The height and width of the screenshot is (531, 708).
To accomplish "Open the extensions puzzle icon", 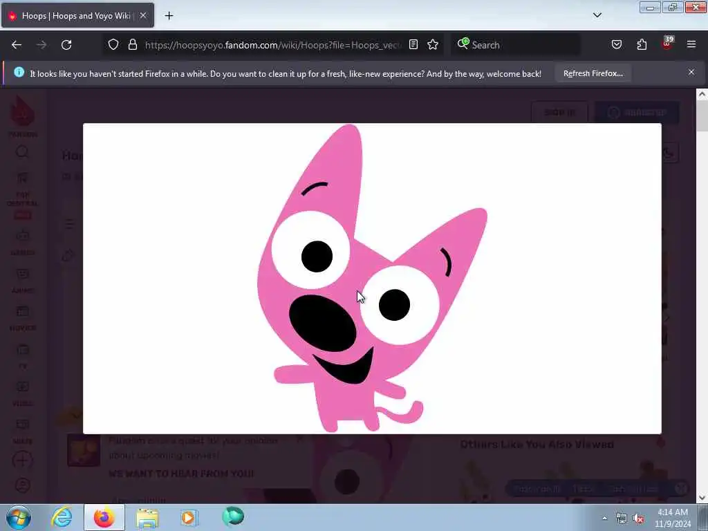I will click(642, 44).
